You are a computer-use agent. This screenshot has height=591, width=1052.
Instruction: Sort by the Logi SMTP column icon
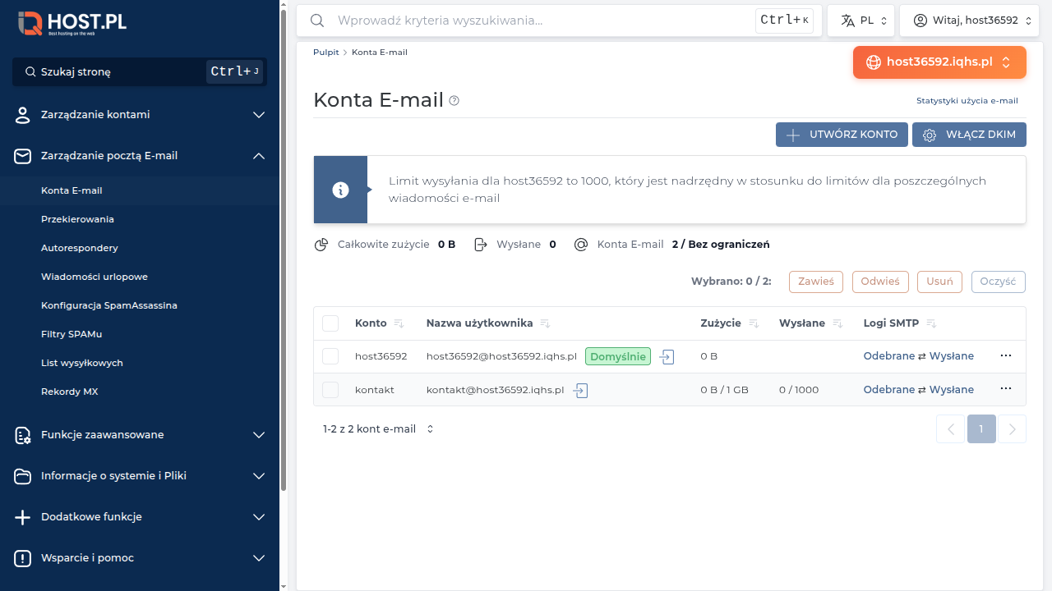[x=932, y=323]
